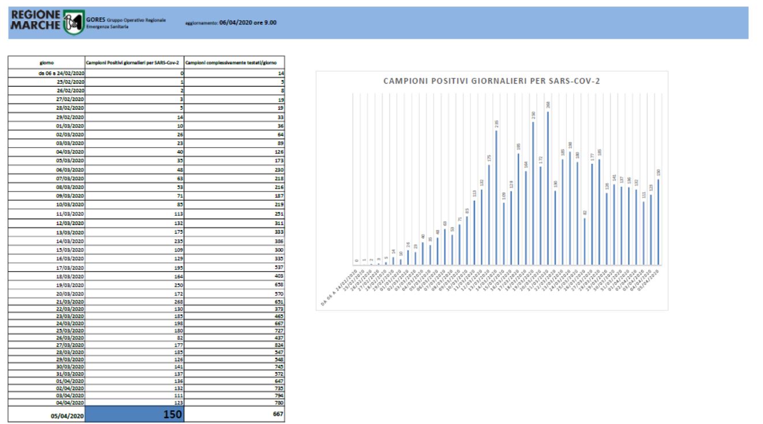Click the aggiornamento 06/04/2020 ore 9.00 text

(x=230, y=23)
